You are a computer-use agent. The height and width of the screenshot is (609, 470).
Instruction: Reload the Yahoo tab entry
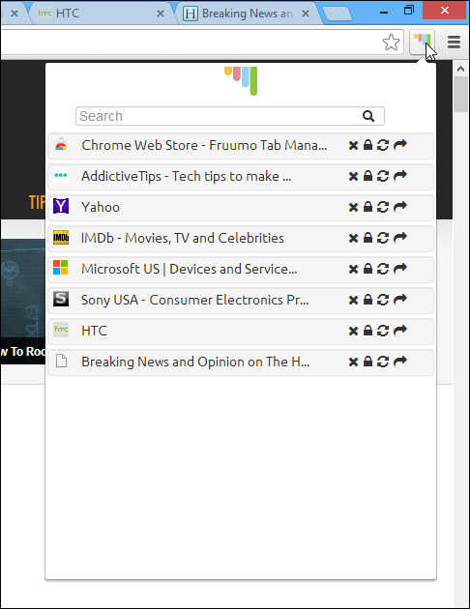(383, 207)
